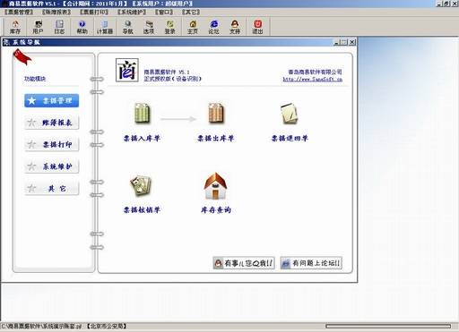Open the SangSoft website hyperlink

coord(313,80)
